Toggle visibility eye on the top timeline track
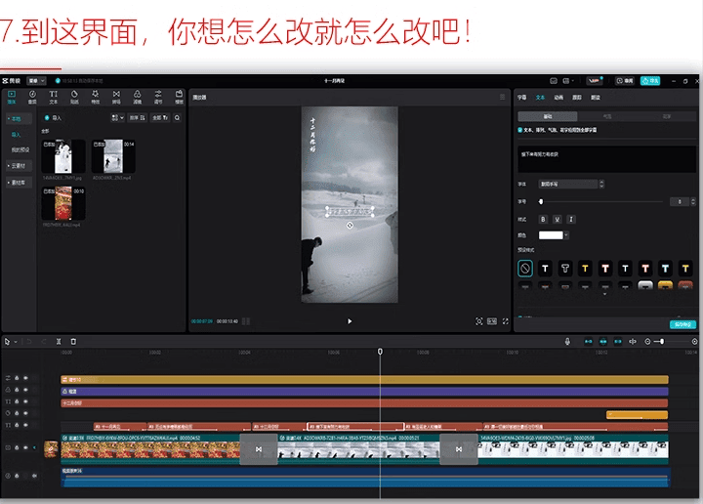 (25, 379)
